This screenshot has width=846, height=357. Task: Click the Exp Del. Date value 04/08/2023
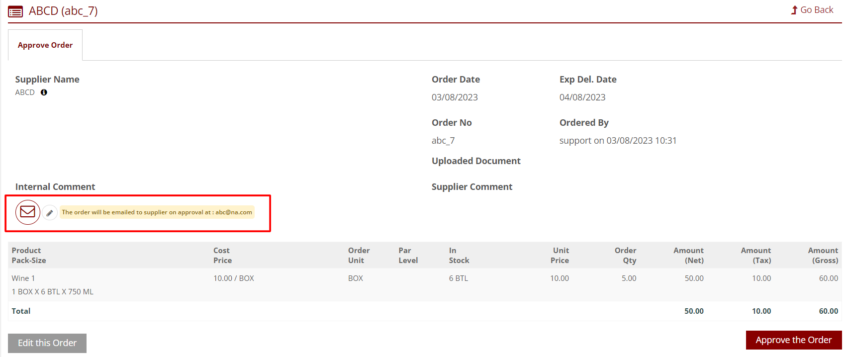click(x=582, y=97)
